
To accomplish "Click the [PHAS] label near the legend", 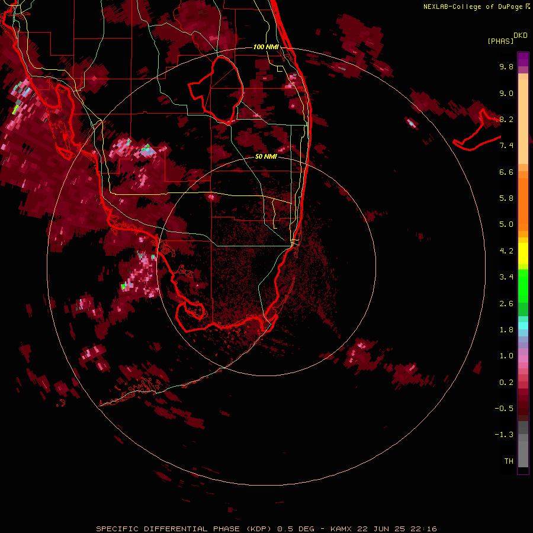I will tap(500, 41).
